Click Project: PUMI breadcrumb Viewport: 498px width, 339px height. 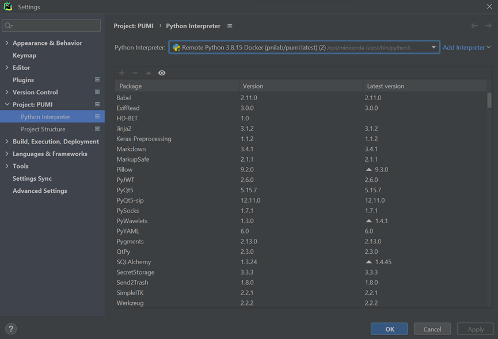134,26
